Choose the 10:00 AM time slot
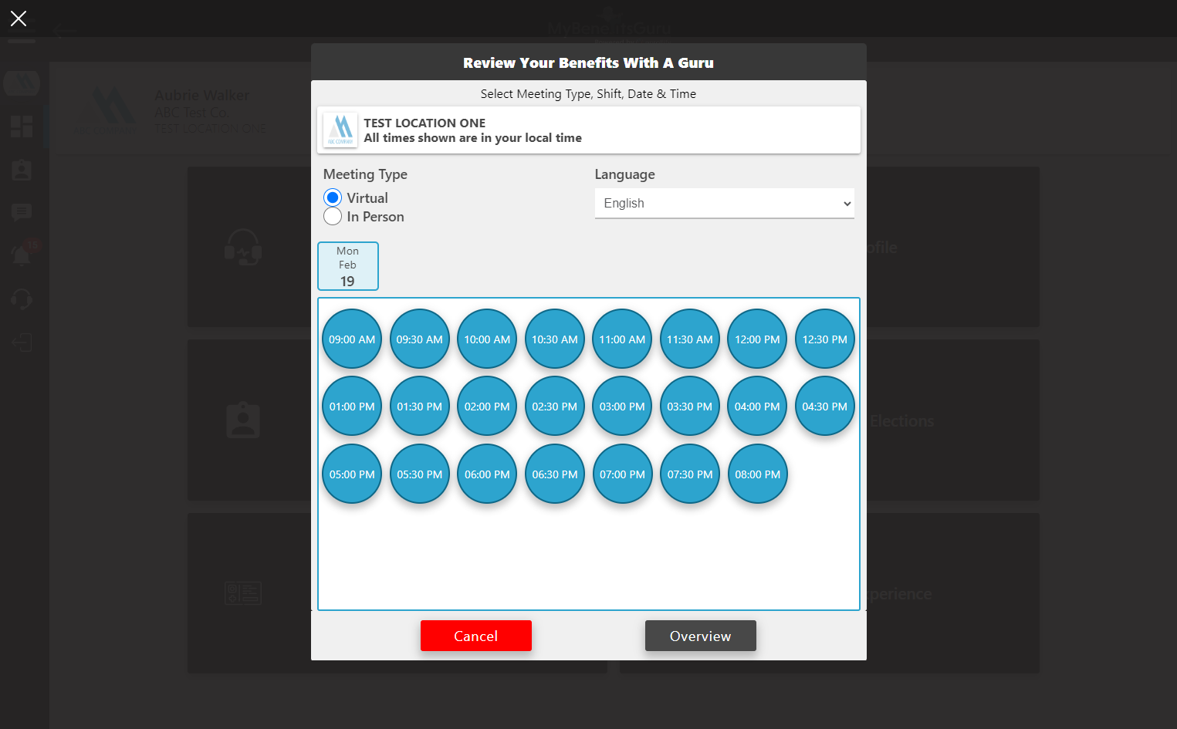 click(487, 339)
